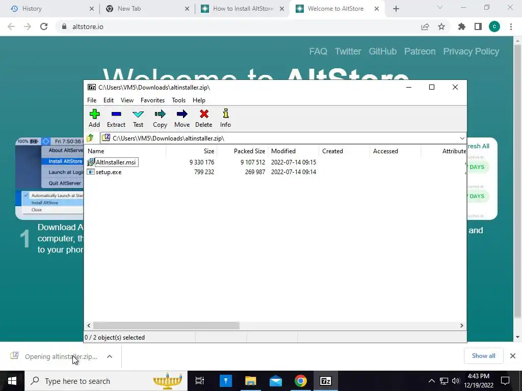This screenshot has height=391, width=522.
Task: Open the Chrome profile avatar
Action: point(494,26)
